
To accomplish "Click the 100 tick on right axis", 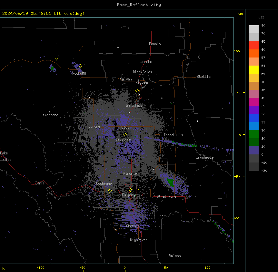I will [237, 51].
